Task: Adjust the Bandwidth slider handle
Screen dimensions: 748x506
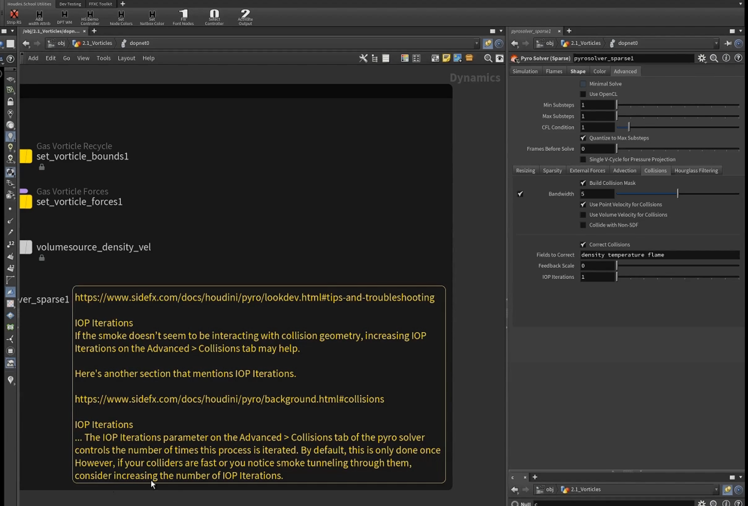Action: pyautogui.click(x=678, y=194)
